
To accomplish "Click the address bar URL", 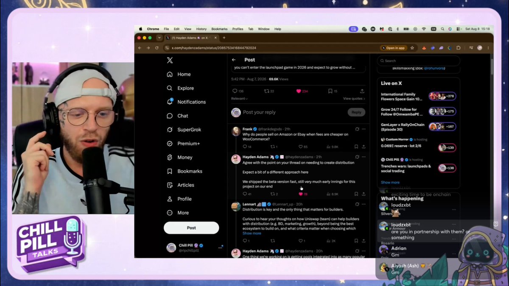I will coord(213,48).
